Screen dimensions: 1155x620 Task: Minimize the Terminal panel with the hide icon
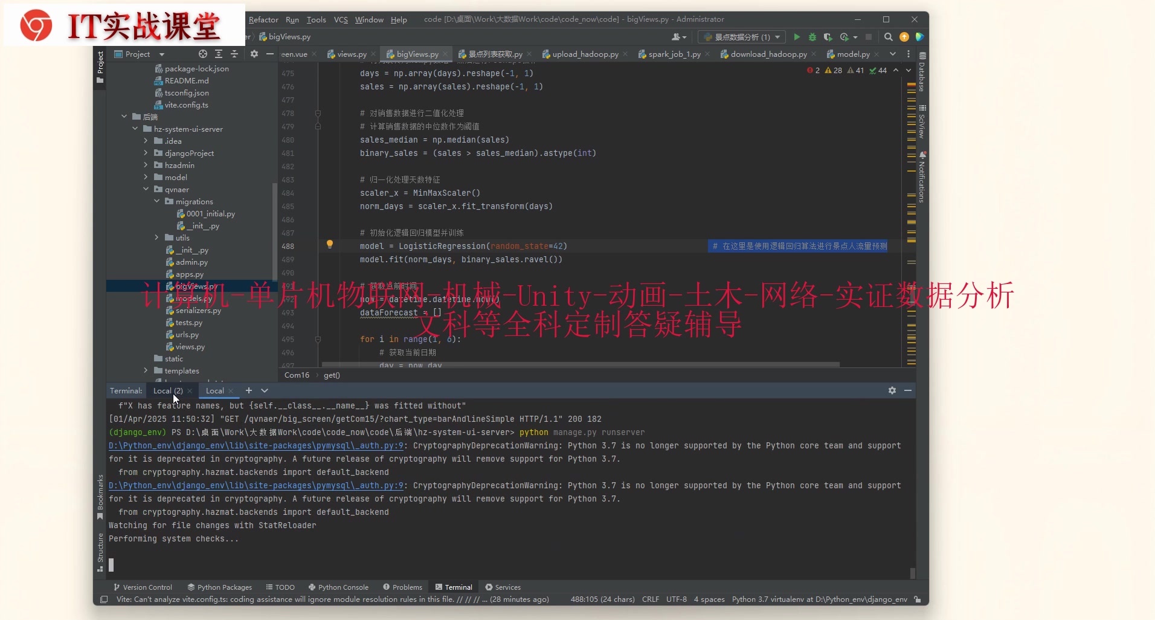[x=908, y=390]
